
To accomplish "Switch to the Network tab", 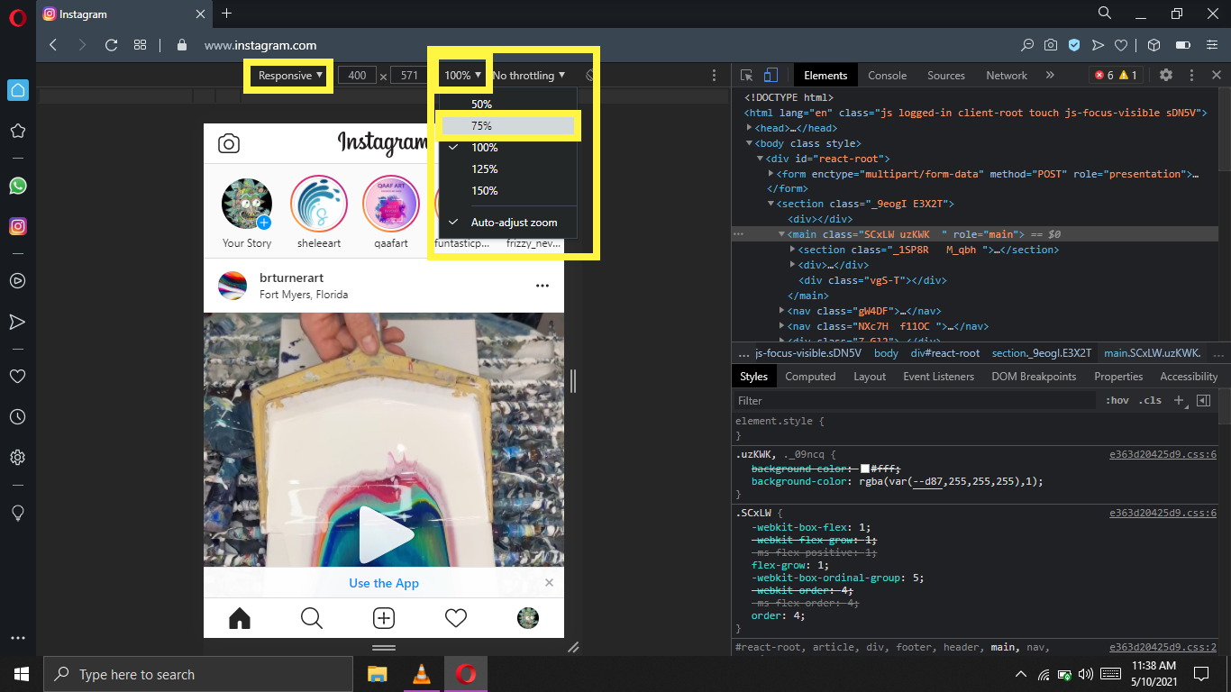I will pyautogui.click(x=1007, y=76).
